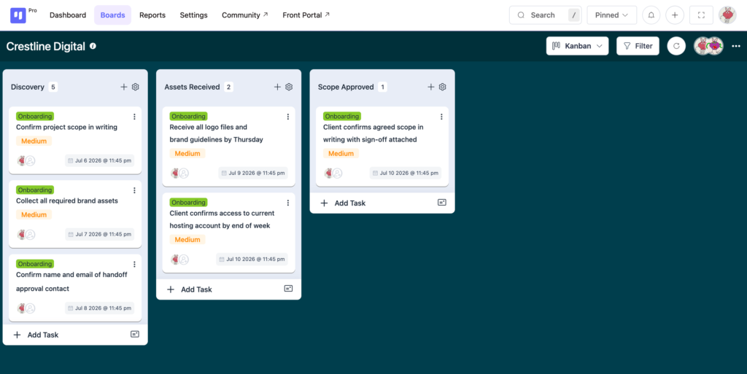The width and height of the screenshot is (747, 374).
Task: Click the Filter button
Action: click(638, 46)
